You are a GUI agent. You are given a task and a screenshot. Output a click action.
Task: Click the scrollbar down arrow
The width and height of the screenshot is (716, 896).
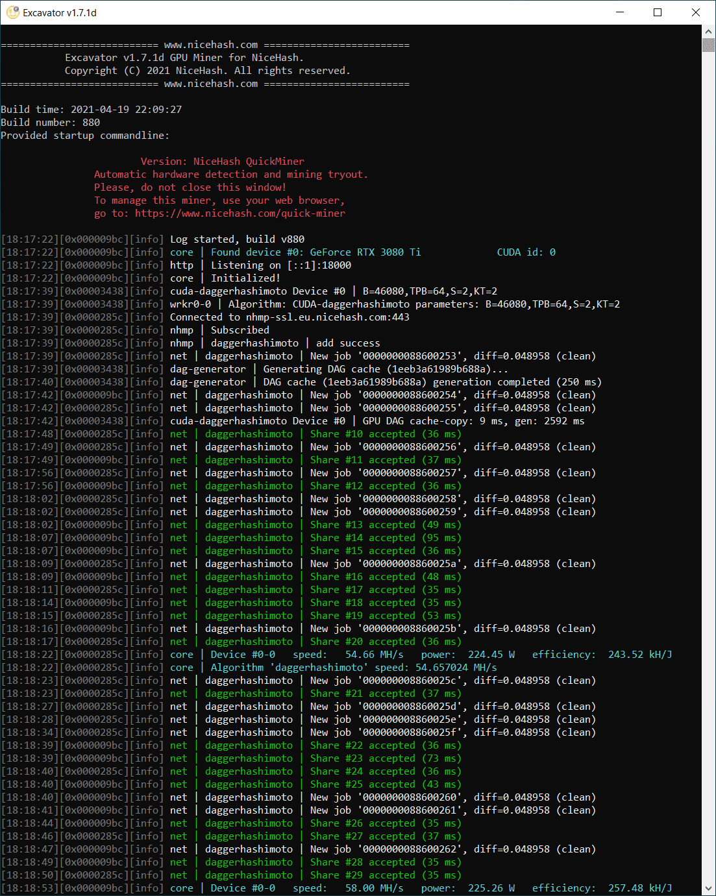[x=708, y=889]
